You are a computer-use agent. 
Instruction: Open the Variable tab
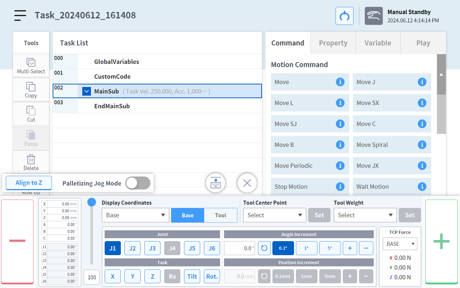[378, 43]
